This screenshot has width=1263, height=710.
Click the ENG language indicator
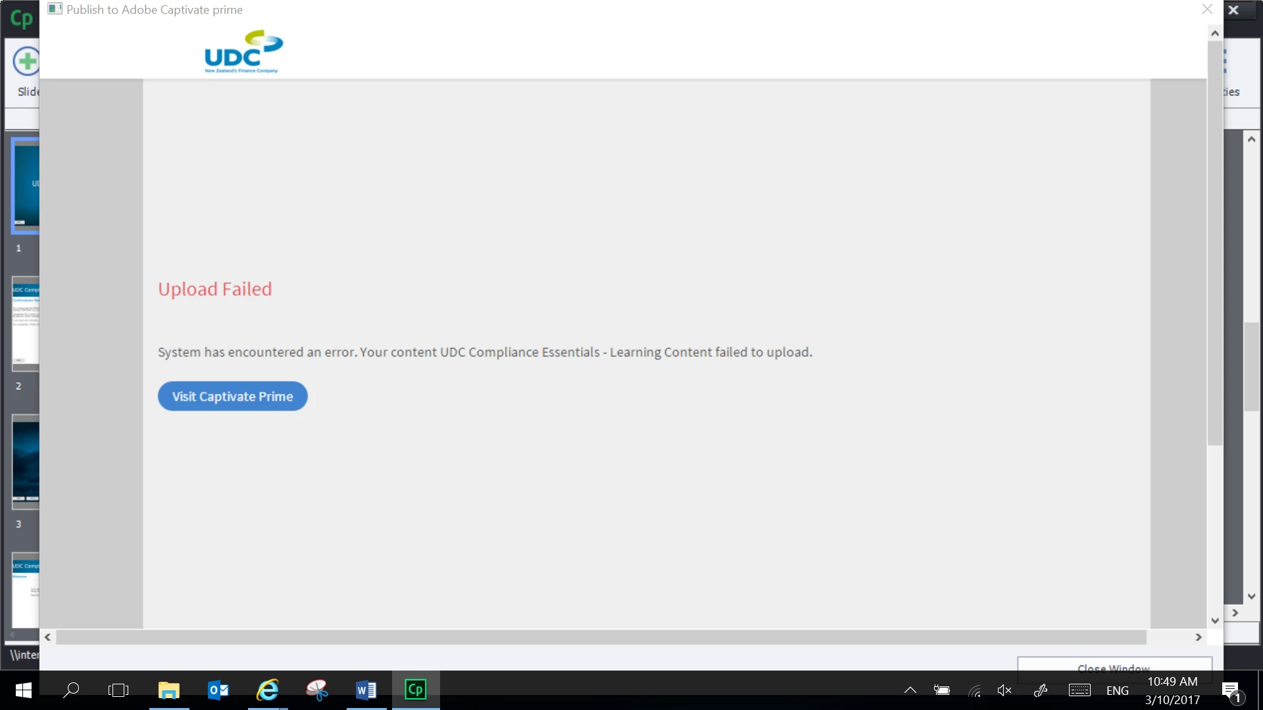click(1117, 690)
